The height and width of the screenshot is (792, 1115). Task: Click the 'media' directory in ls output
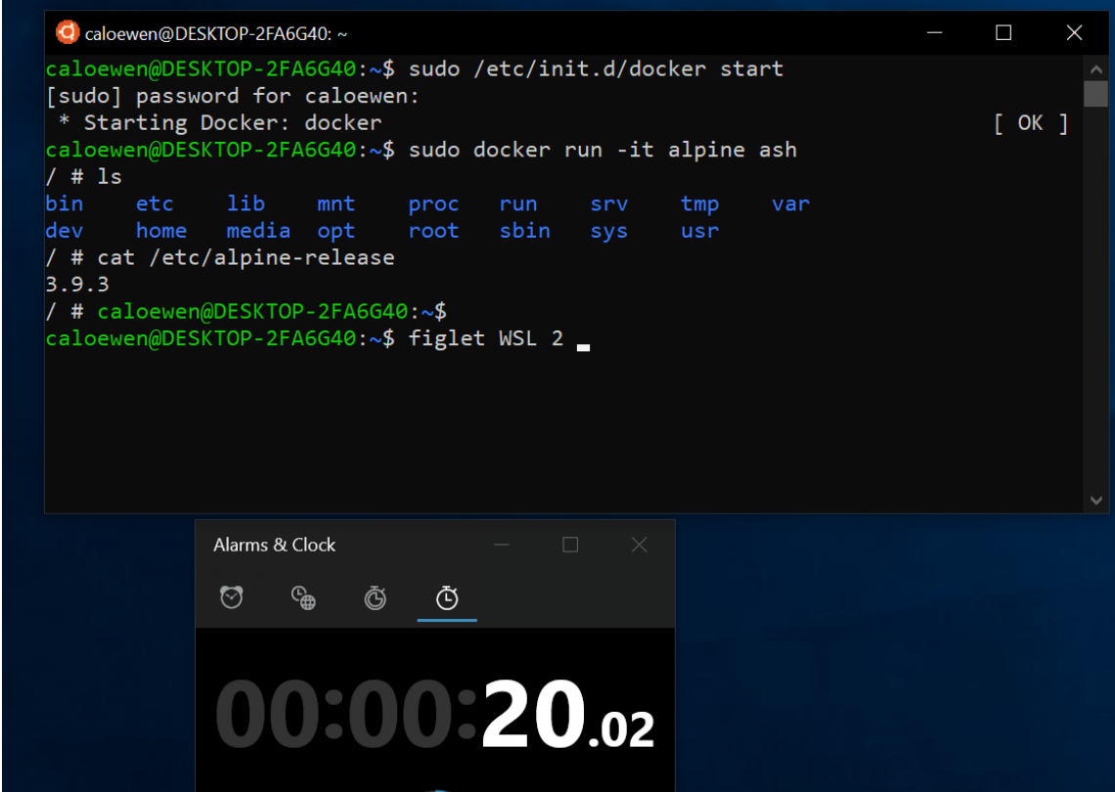coord(258,231)
